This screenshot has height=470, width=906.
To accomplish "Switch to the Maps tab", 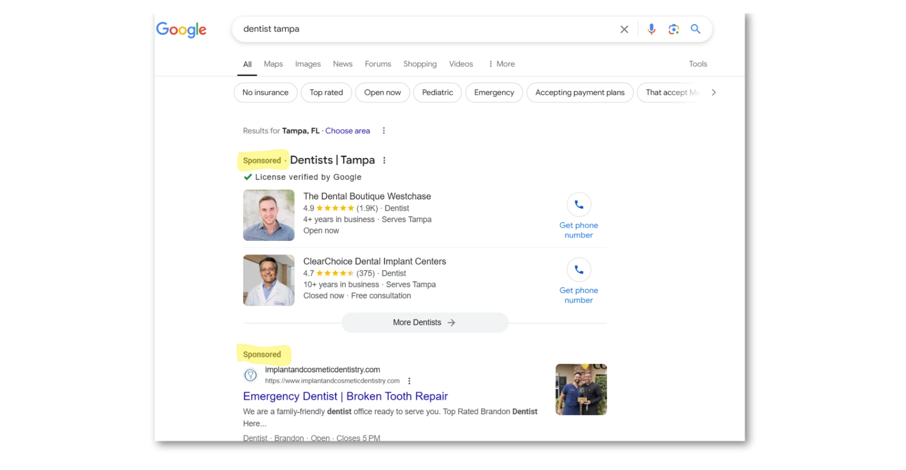I will pos(273,64).
